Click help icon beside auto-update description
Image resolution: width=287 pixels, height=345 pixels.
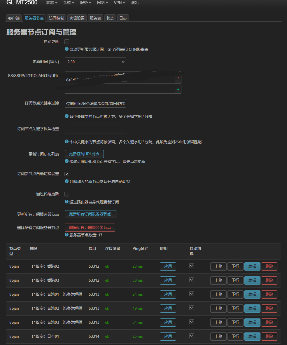(x=66, y=49)
